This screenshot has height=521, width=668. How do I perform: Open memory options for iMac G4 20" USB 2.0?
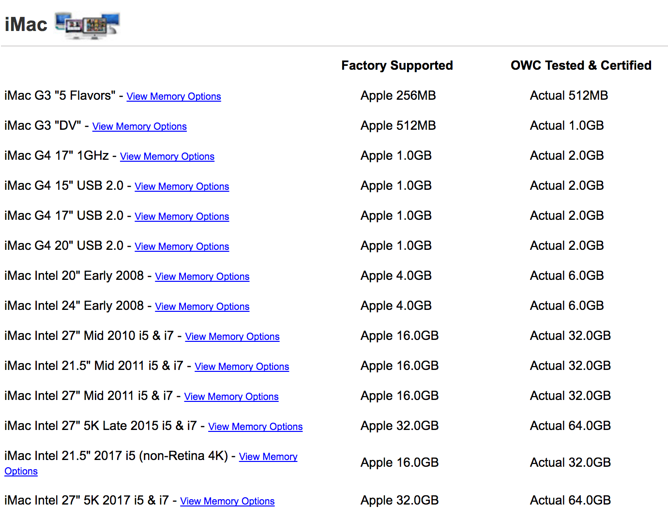click(182, 246)
